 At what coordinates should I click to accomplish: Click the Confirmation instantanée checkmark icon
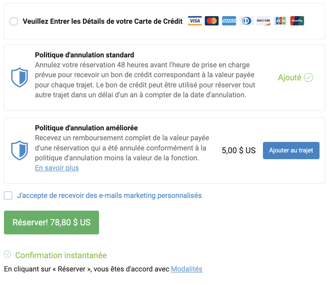[x=8, y=254]
